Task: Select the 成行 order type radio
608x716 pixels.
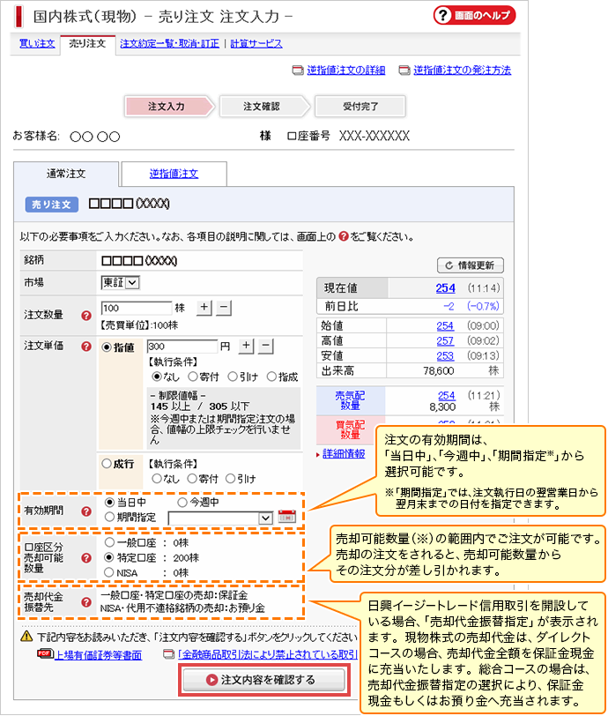Action: 108,463
